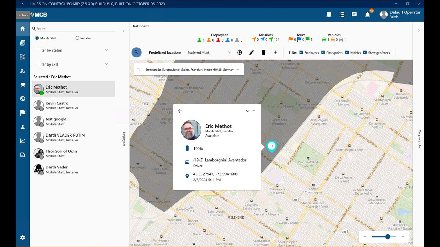The width and height of the screenshot is (440, 247).
Task: Select Darth VLADER PUTIN in employee list
Action: point(74,137)
